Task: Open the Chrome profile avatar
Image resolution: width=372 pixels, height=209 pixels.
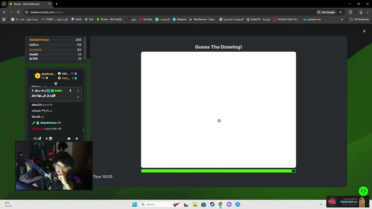Action: pos(361,12)
